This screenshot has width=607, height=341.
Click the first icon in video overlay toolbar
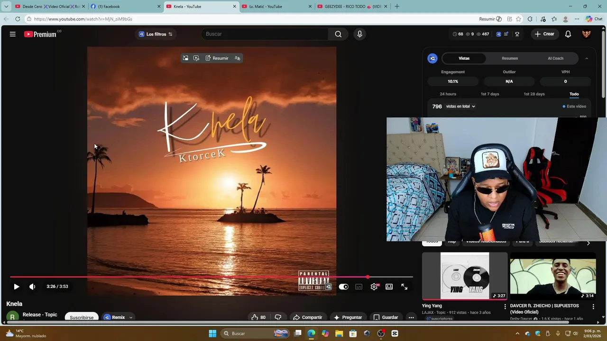click(185, 58)
